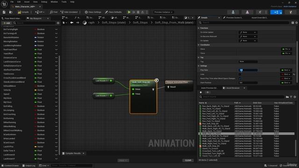The image size is (299, 168).
Task: Open YAxis Pin binding dropdown
Action: 286,53
